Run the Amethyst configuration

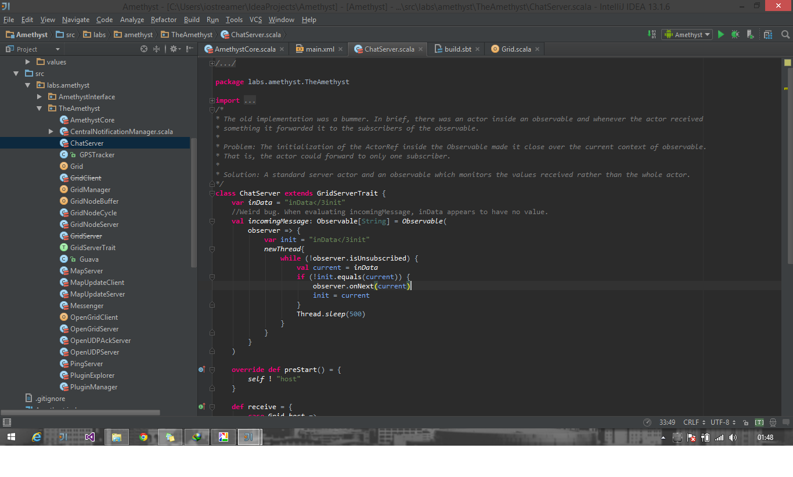click(x=721, y=35)
